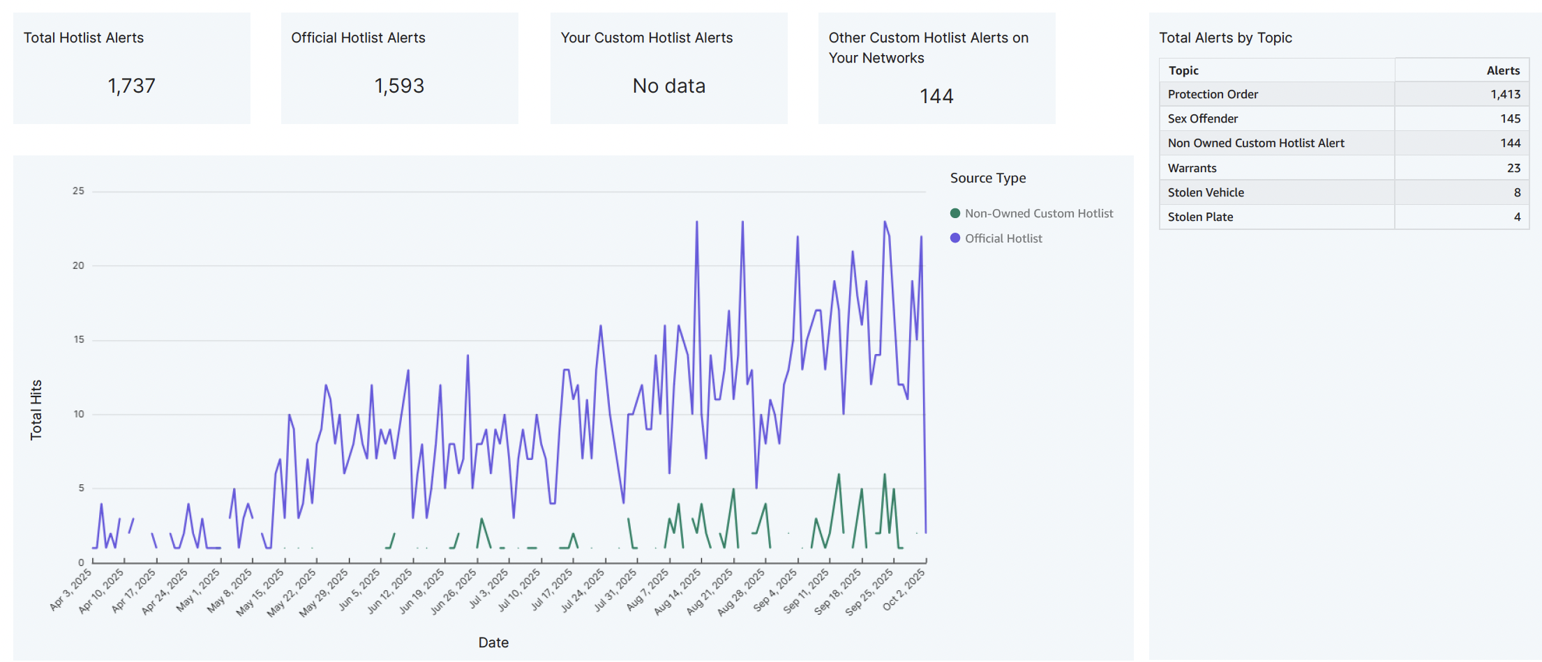Select the Warrants row showing 23 alerts
1542x662 pixels.
(x=1277, y=168)
